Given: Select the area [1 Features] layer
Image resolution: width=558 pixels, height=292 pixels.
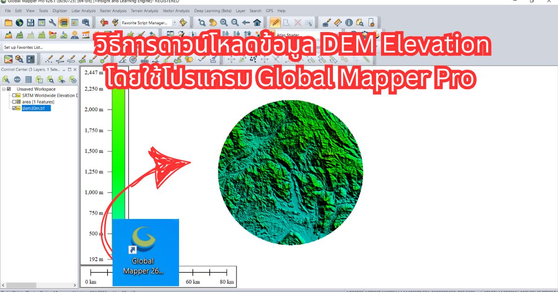Looking at the screenshot, I should [x=38, y=102].
